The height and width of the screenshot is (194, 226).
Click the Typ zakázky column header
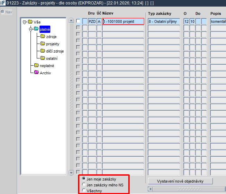[159, 14]
